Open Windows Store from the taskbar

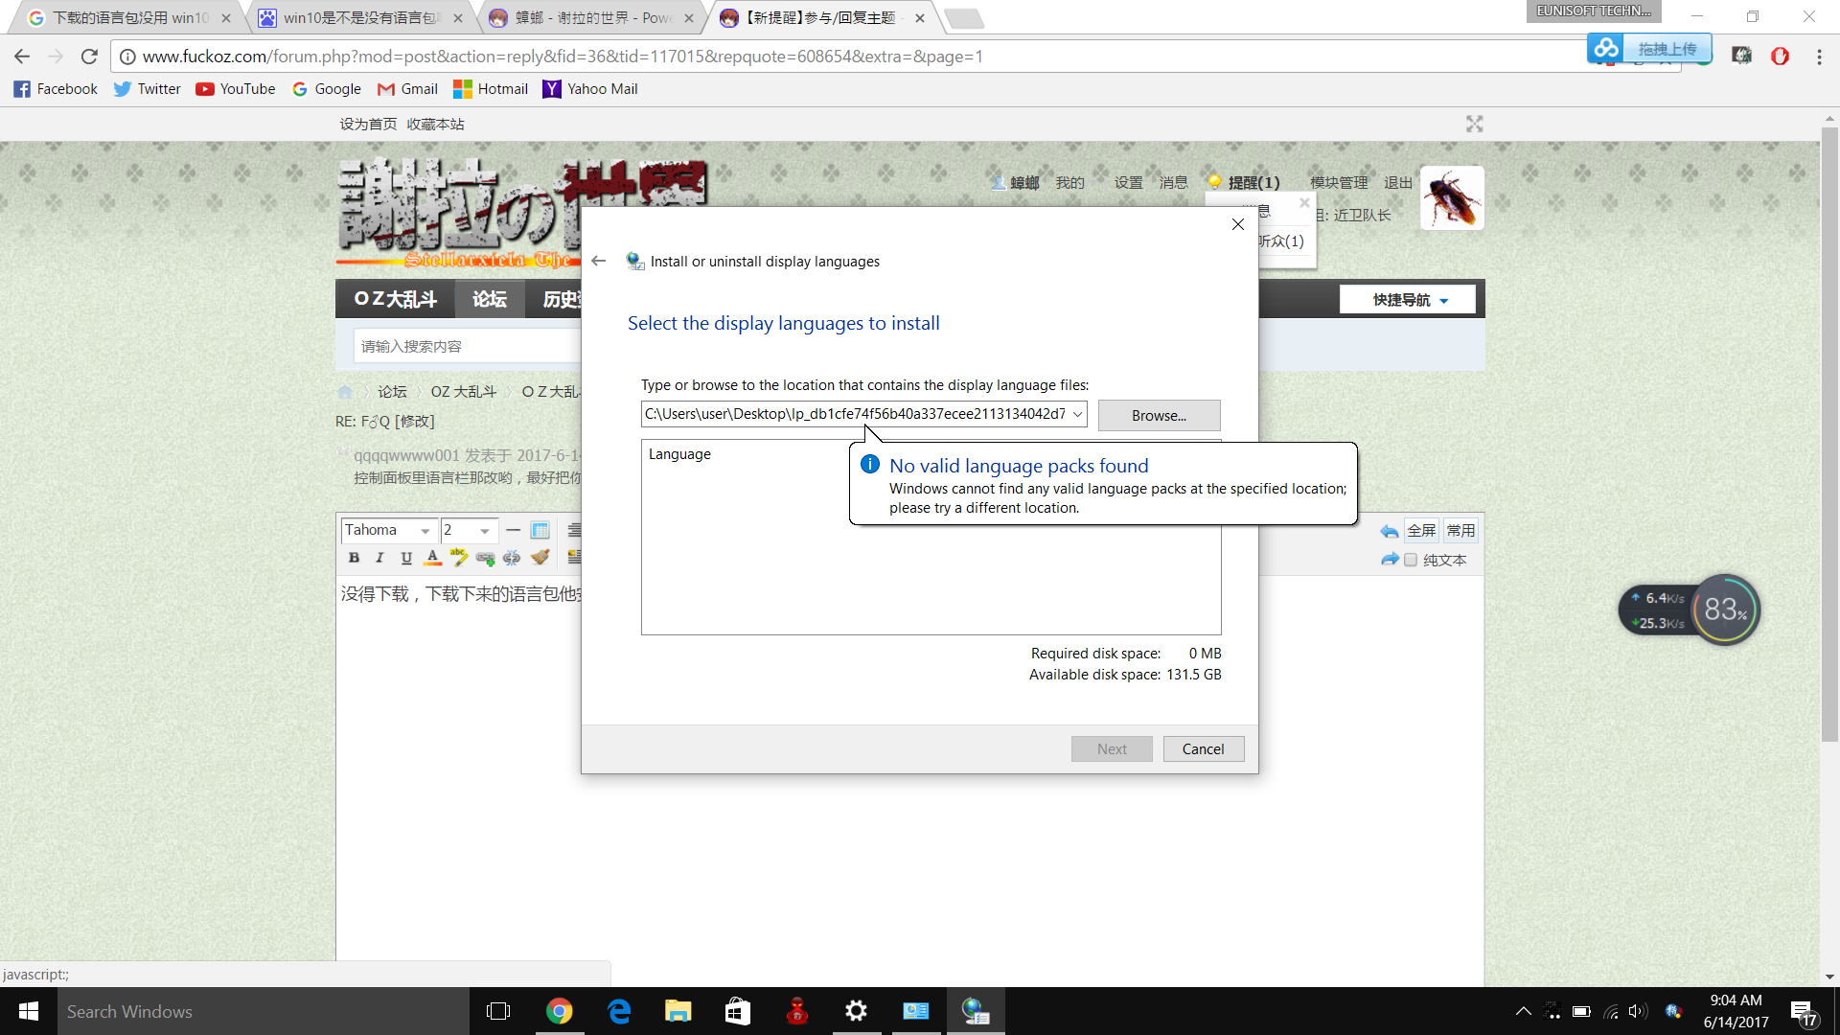pos(737,1011)
